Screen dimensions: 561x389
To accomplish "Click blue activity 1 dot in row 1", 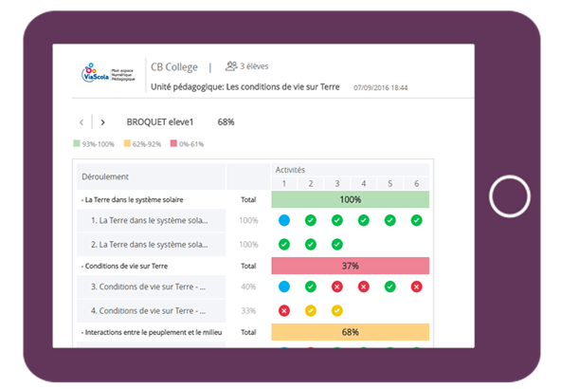I will tap(284, 220).
